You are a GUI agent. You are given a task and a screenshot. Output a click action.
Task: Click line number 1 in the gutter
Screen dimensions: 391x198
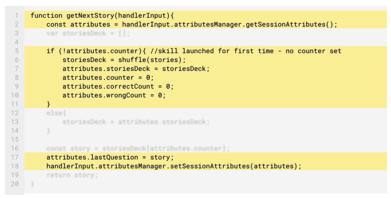pyautogui.click(x=16, y=16)
